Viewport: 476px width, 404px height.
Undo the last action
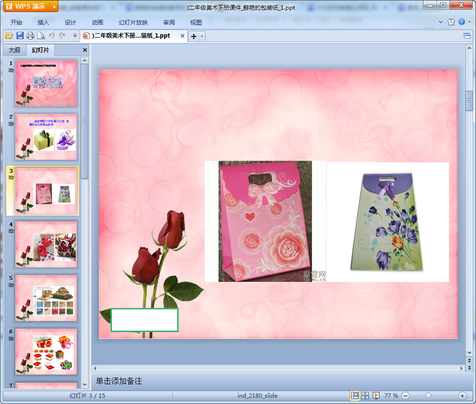pyautogui.click(x=52, y=36)
